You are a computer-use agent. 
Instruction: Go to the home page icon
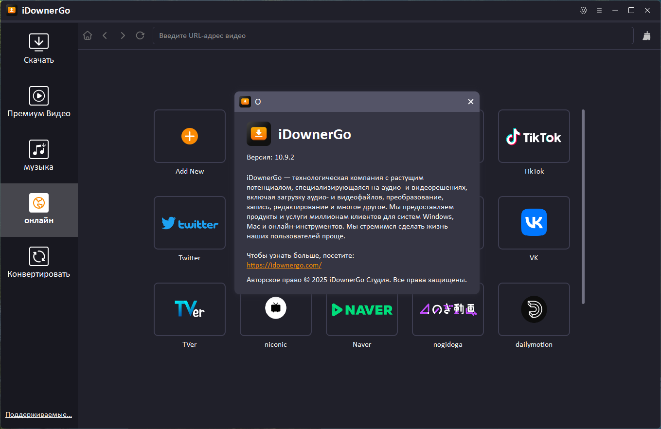(x=88, y=36)
